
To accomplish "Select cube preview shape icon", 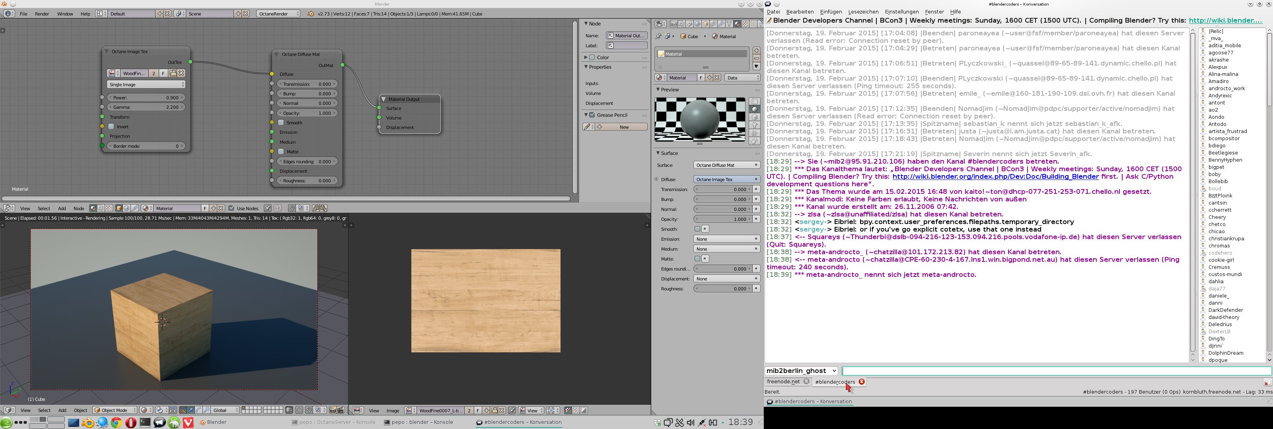I will coord(754,118).
